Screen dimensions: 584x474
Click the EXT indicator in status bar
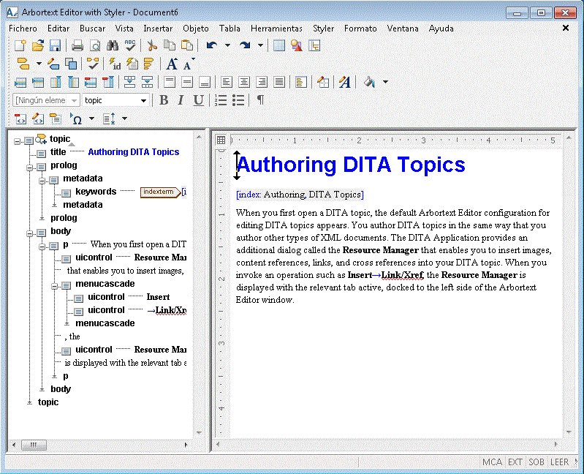515,462
